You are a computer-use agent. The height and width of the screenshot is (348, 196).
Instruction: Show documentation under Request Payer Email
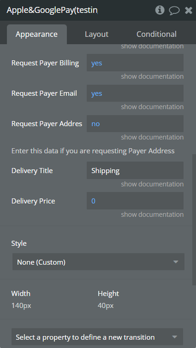(x=152, y=107)
